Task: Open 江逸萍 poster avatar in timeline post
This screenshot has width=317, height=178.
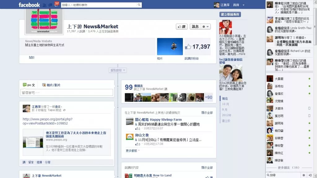Action: coord(27,108)
